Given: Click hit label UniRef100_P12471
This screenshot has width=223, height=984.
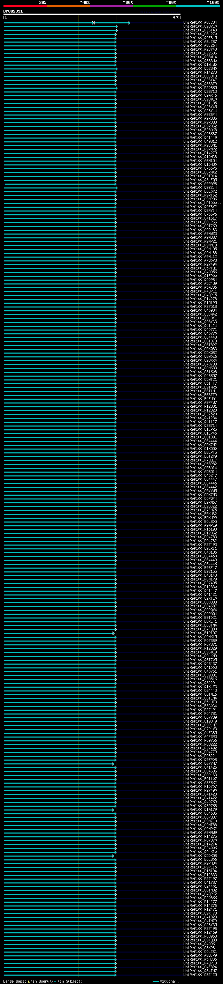Looking at the screenshot, I should (200, 909).
